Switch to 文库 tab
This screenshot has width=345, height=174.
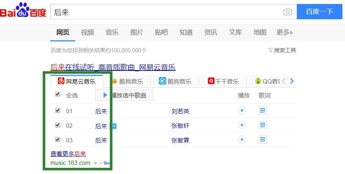coord(235,32)
